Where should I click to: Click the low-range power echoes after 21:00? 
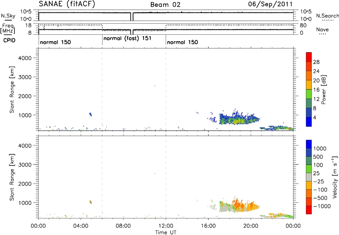pos(277,128)
